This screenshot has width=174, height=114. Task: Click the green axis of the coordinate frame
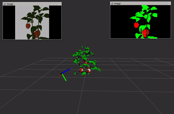click(64, 77)
